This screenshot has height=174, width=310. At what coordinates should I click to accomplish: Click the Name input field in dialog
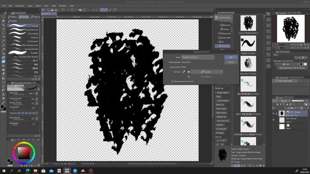click(x=198, y=57)
